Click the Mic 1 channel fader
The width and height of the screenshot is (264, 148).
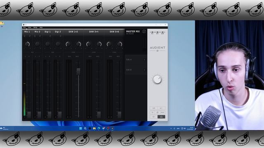click(x=29, y=115)
